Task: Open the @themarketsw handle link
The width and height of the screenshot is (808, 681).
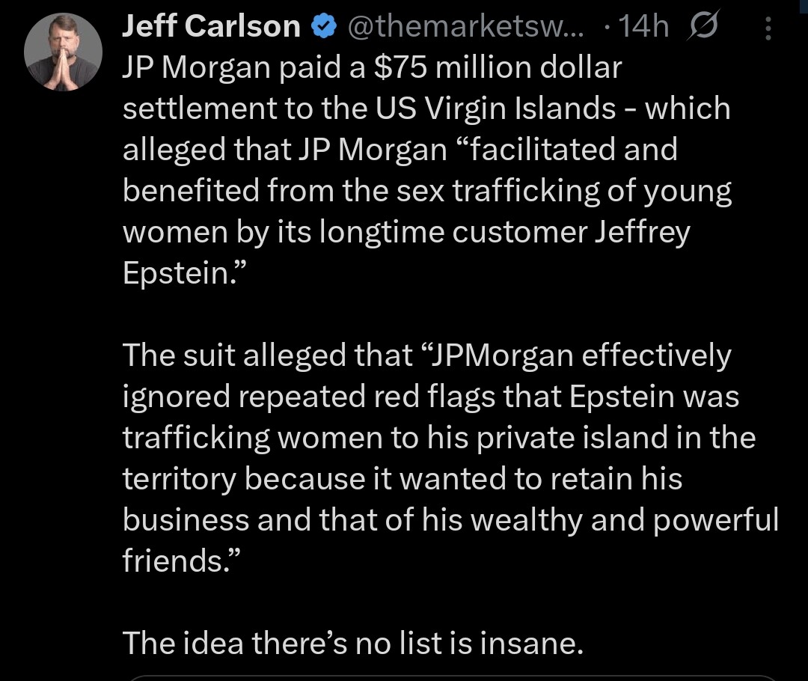Action: click(x=466, y=28)
